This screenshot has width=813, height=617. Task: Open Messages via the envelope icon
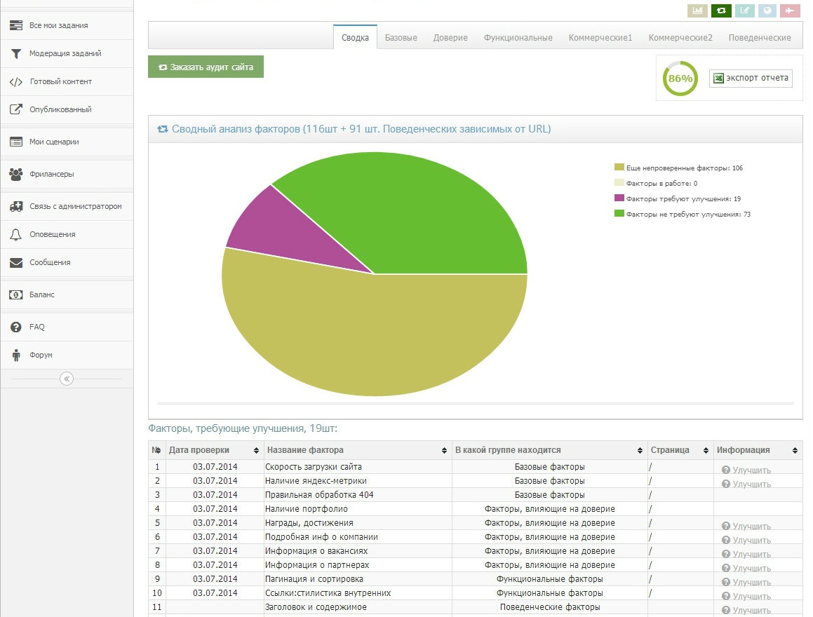pos(16,262)
